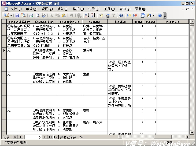
Task: Open the 帮助(H) menu
Action: click(140, 9)
